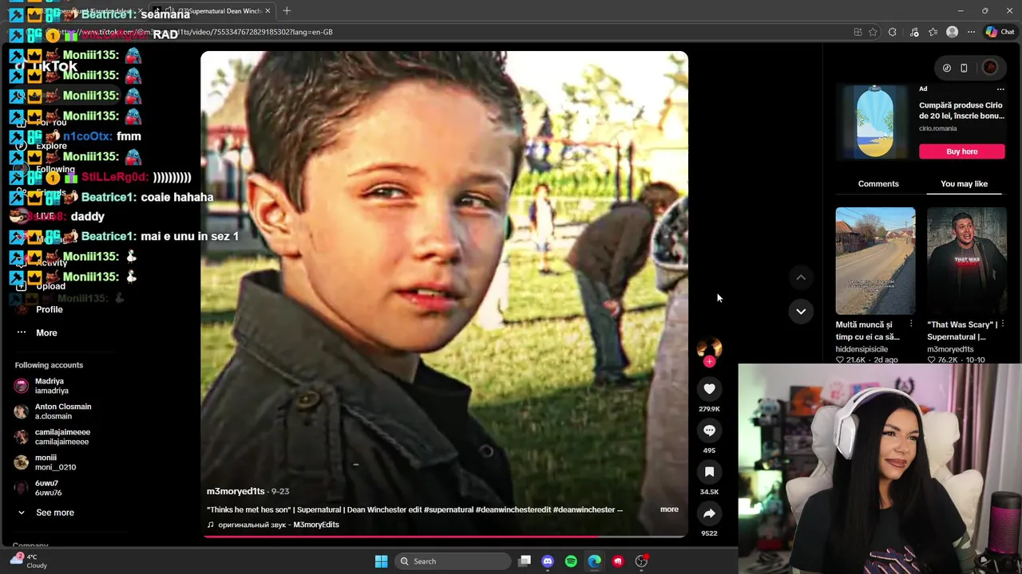Image resolution: width=1022 pixels, height=574 pixels.
Task: Open the Cumpără produse Cirio ad title
Action: click(x=961, y=110)
